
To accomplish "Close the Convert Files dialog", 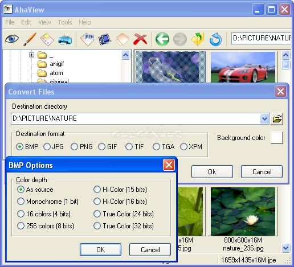I will click(280, 92).
